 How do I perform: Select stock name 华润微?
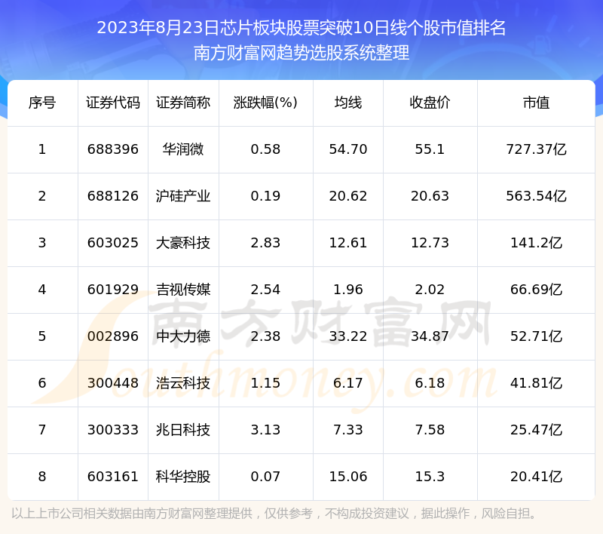(183, 149)
